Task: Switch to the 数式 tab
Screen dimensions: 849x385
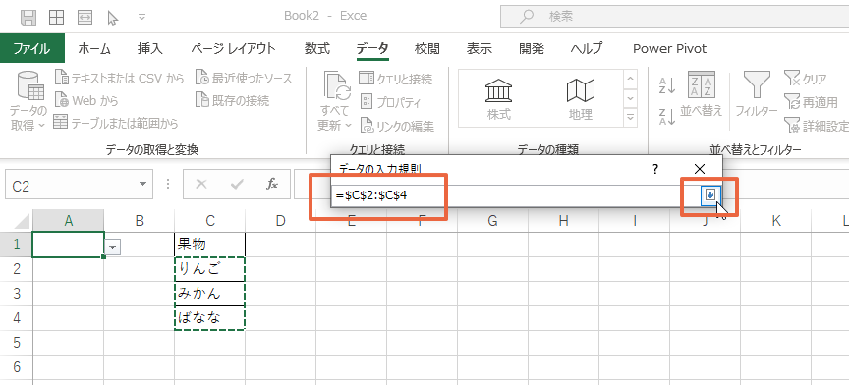Action: point(316,49)
